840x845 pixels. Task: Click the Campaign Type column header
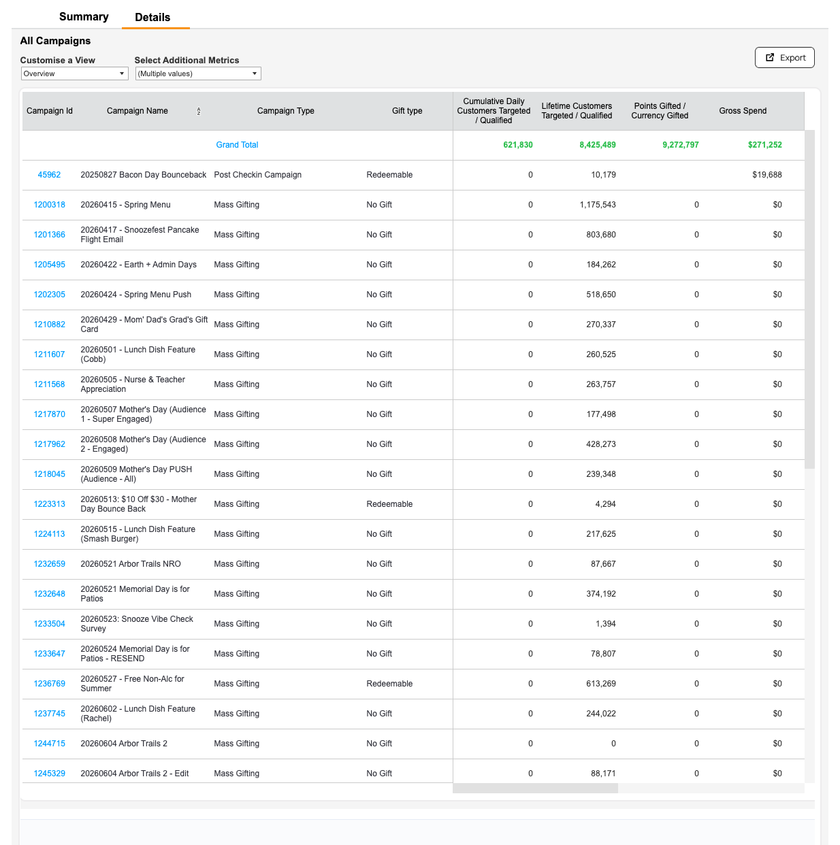[x=286, y=111]
